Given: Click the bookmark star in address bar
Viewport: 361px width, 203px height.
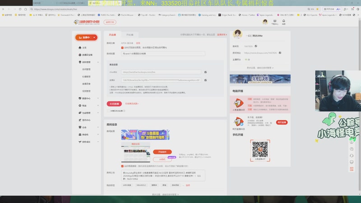Looking at the screenshot, I should [317, 9].
